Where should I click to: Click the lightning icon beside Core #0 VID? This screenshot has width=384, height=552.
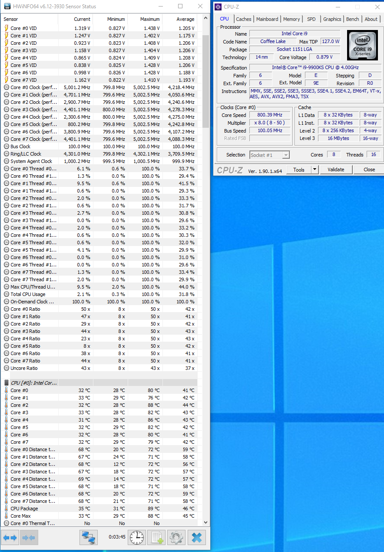(x=7, y=28)
